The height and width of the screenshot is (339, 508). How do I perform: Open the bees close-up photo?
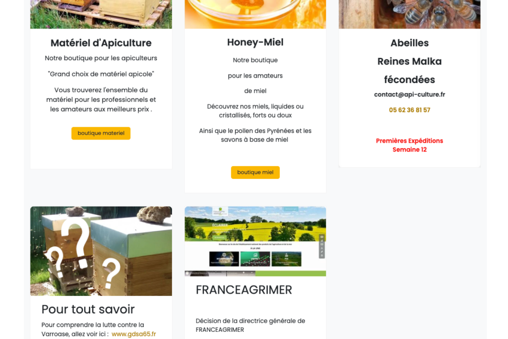[410, 14]
